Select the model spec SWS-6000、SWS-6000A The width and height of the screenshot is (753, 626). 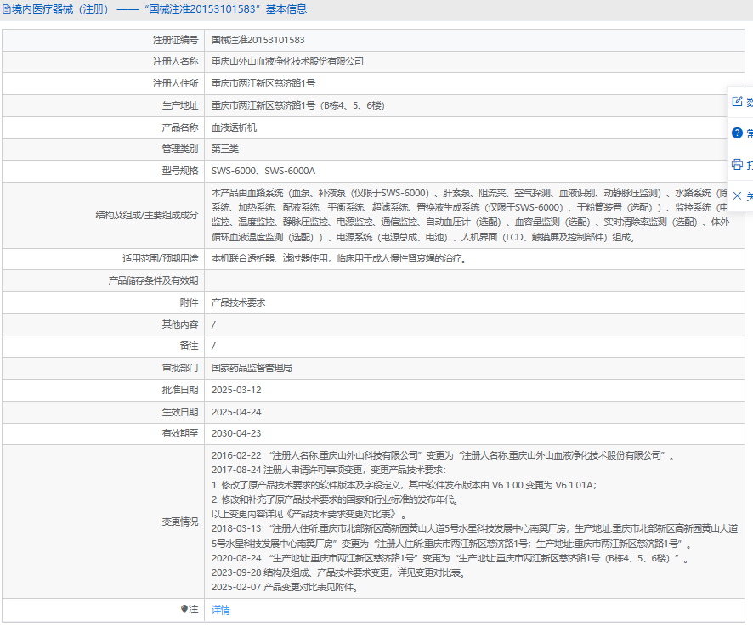tap(263, 171)
